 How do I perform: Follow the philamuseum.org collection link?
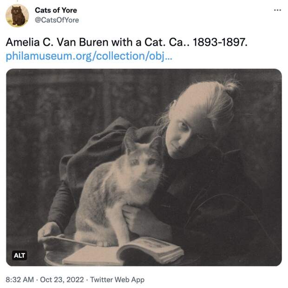click(x=89, y=56)
